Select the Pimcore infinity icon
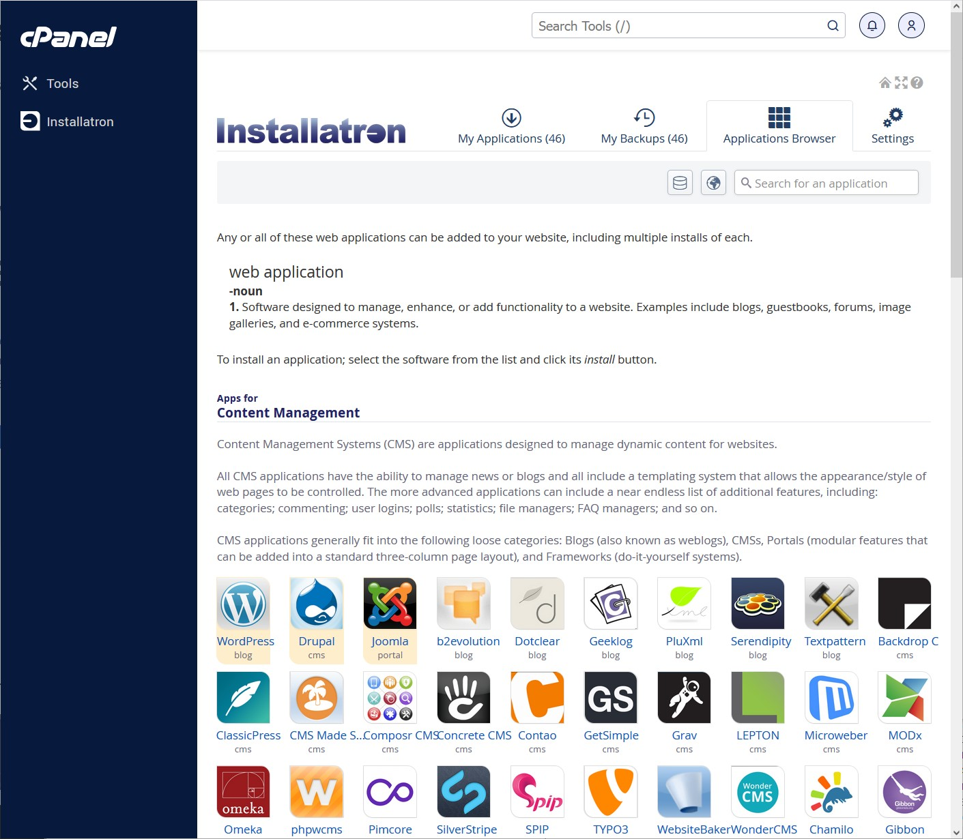Image resolution: width=963 pixels, height=839 pixels. (390, 792)
